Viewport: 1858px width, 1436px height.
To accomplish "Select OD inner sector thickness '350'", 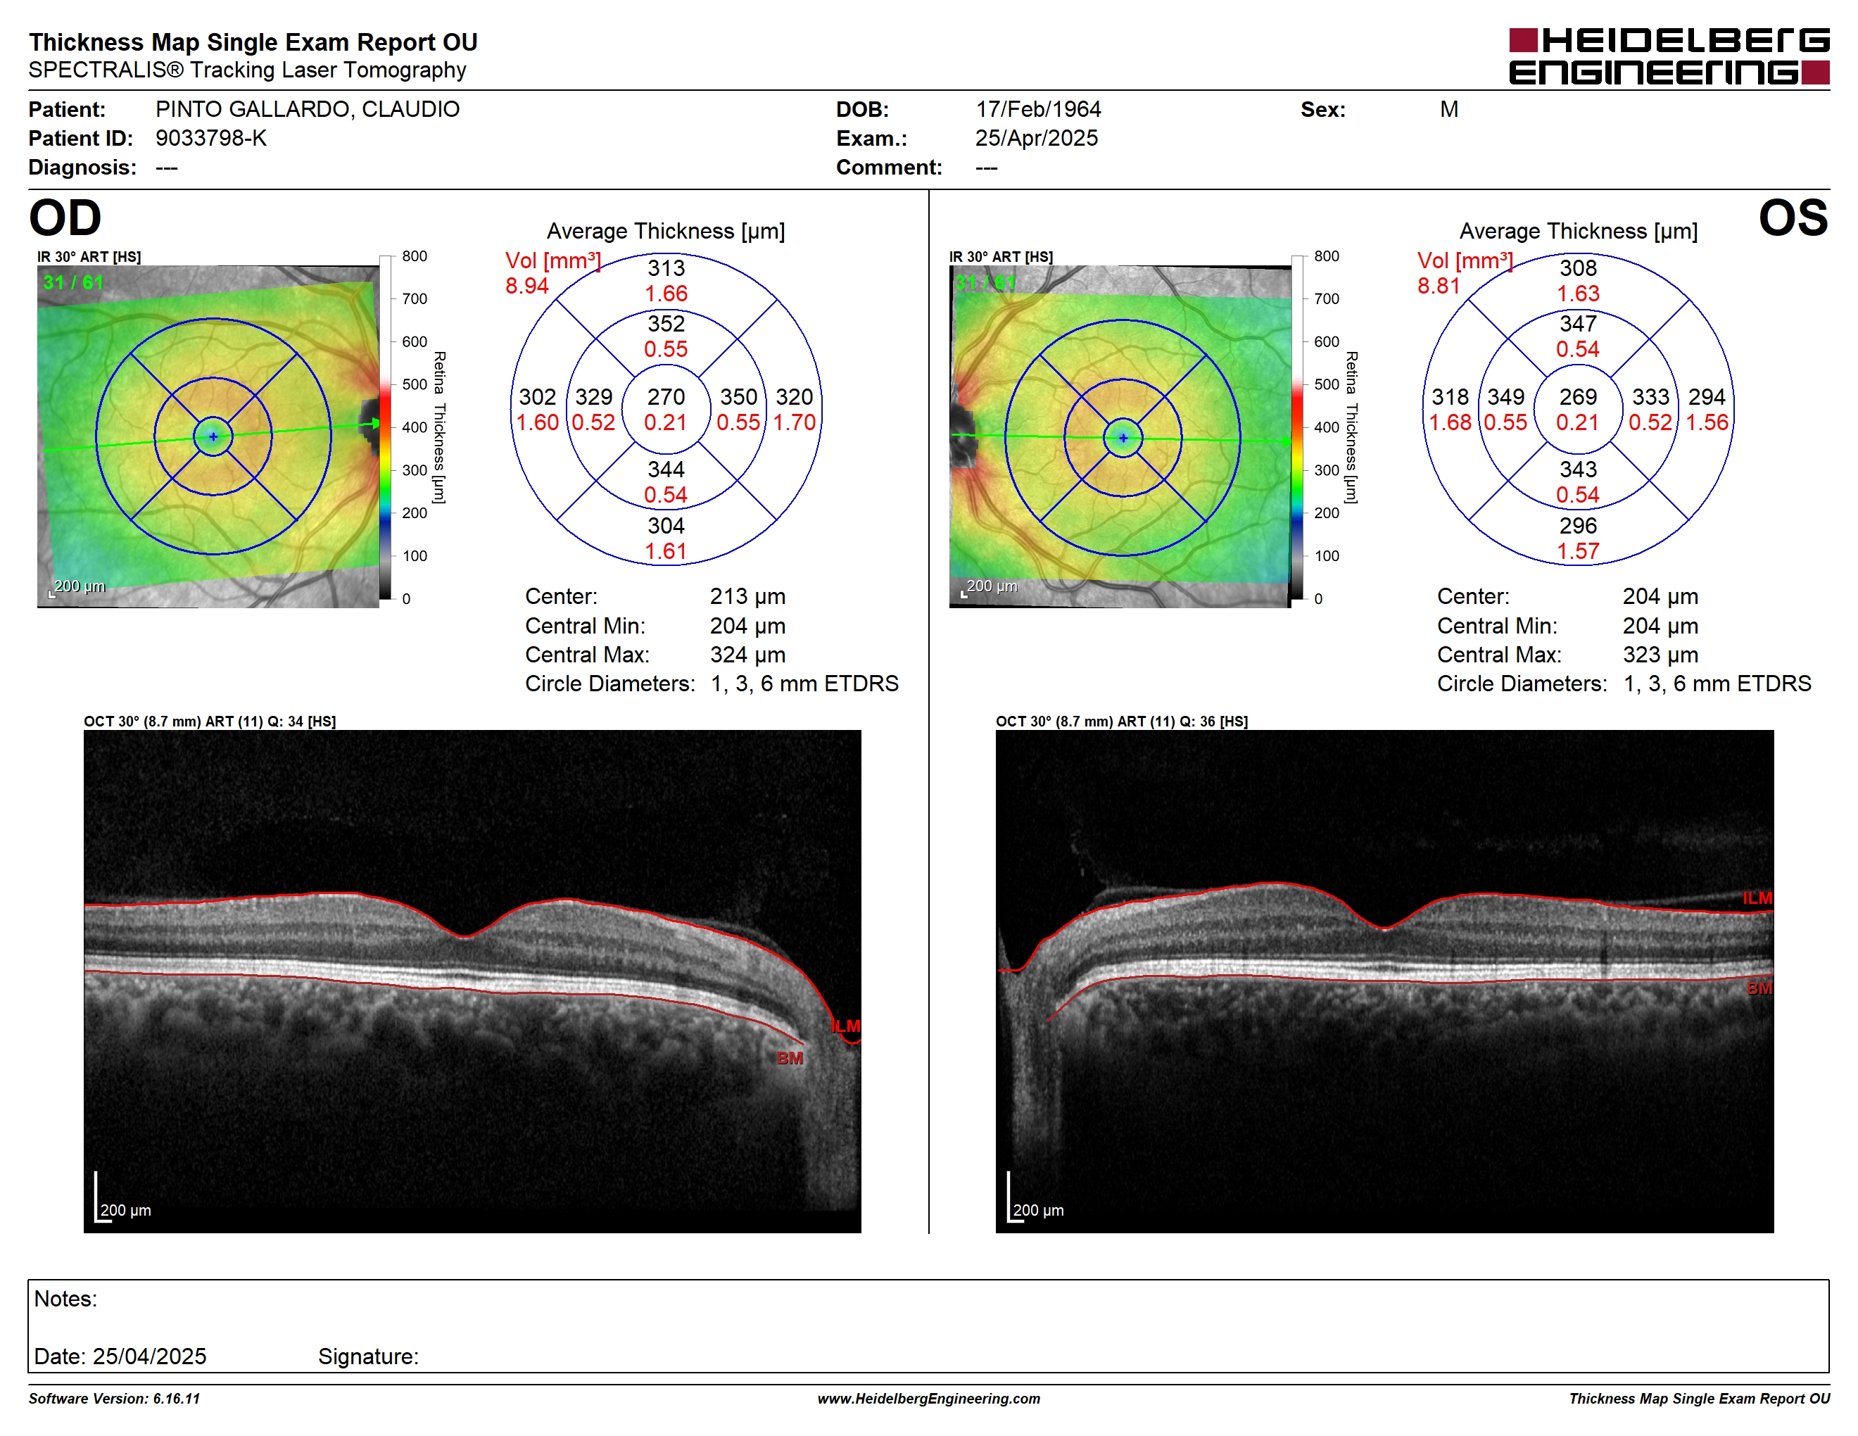I will click(738, 397).
